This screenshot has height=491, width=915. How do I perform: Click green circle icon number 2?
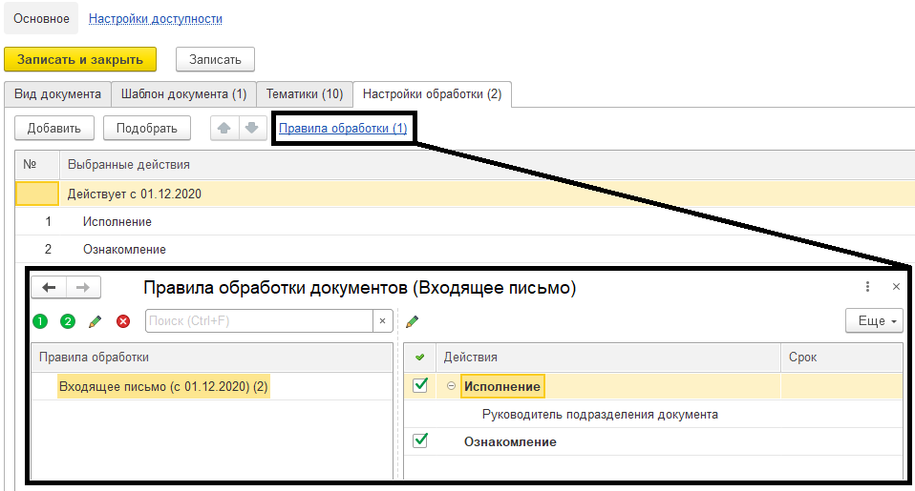[x=68, y=321]
